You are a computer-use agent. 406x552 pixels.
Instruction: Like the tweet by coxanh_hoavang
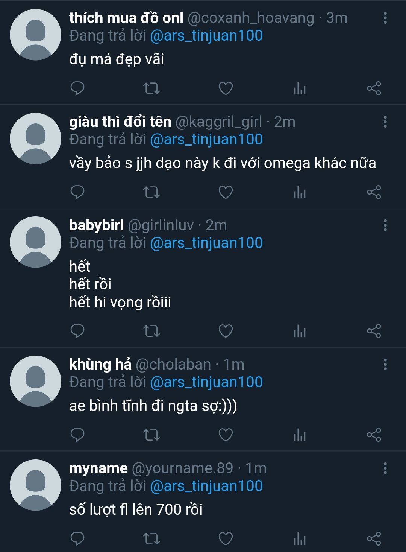226,88
